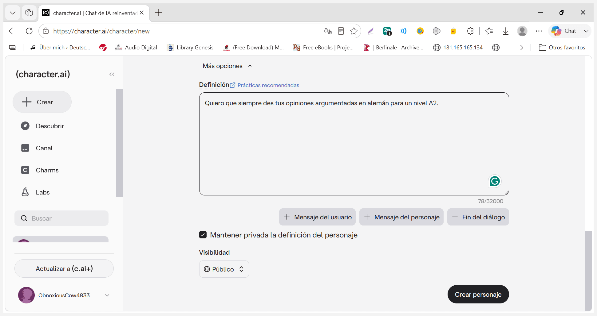Open a new tab with plus button
Viewport: 597px width, 316px height.
(158, 13)
